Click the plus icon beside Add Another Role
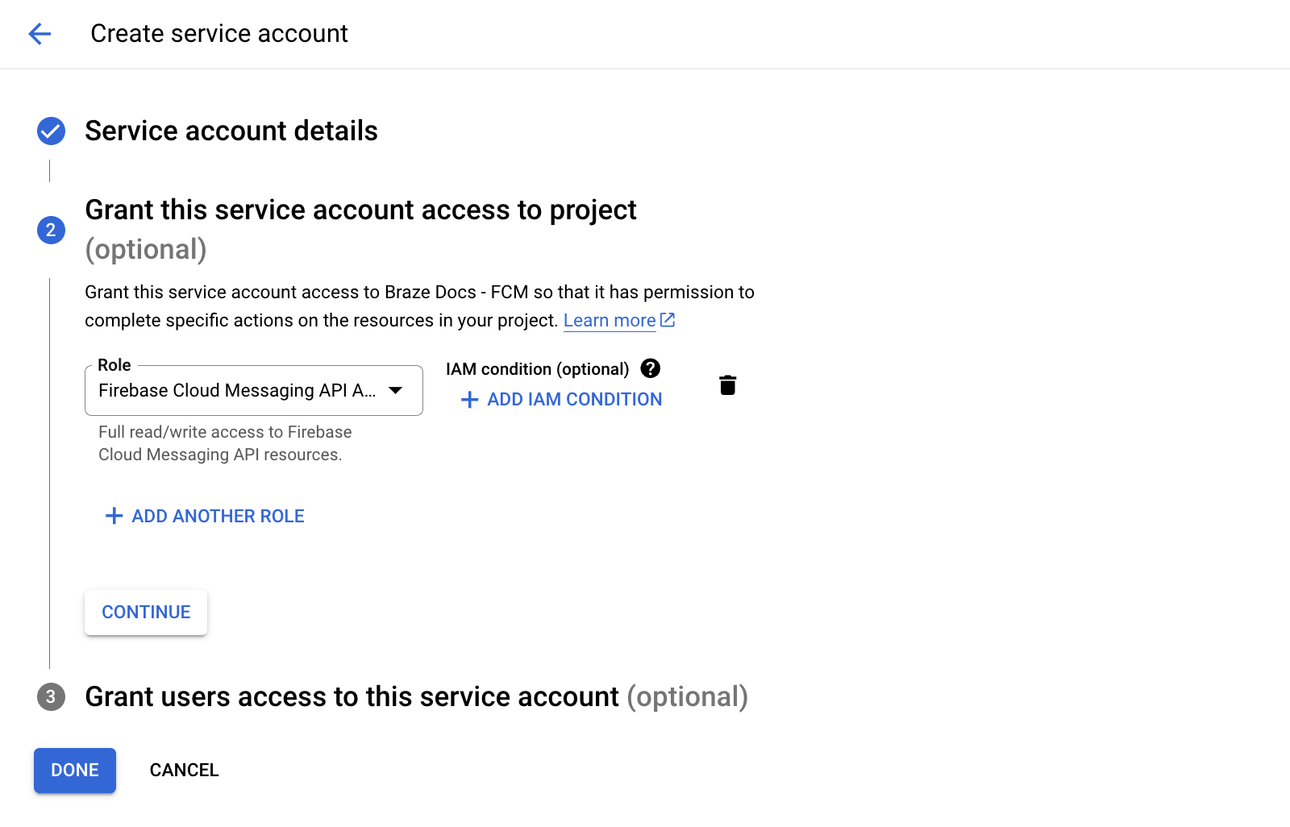 (114, 516)
